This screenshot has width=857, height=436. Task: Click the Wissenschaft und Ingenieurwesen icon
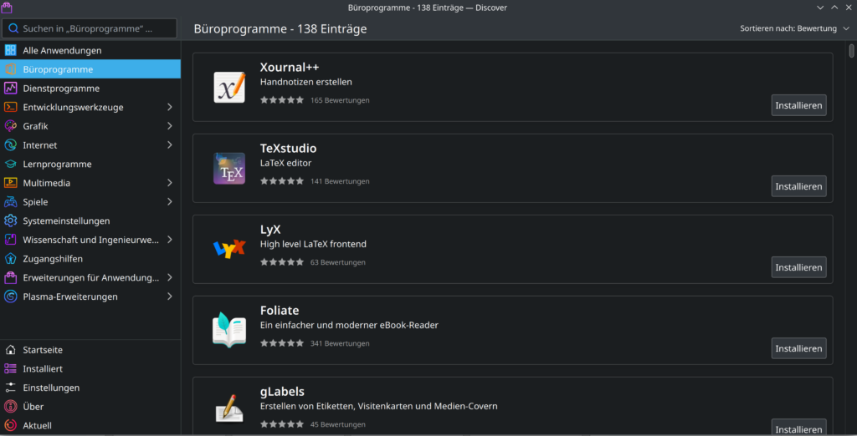(10, 240)
